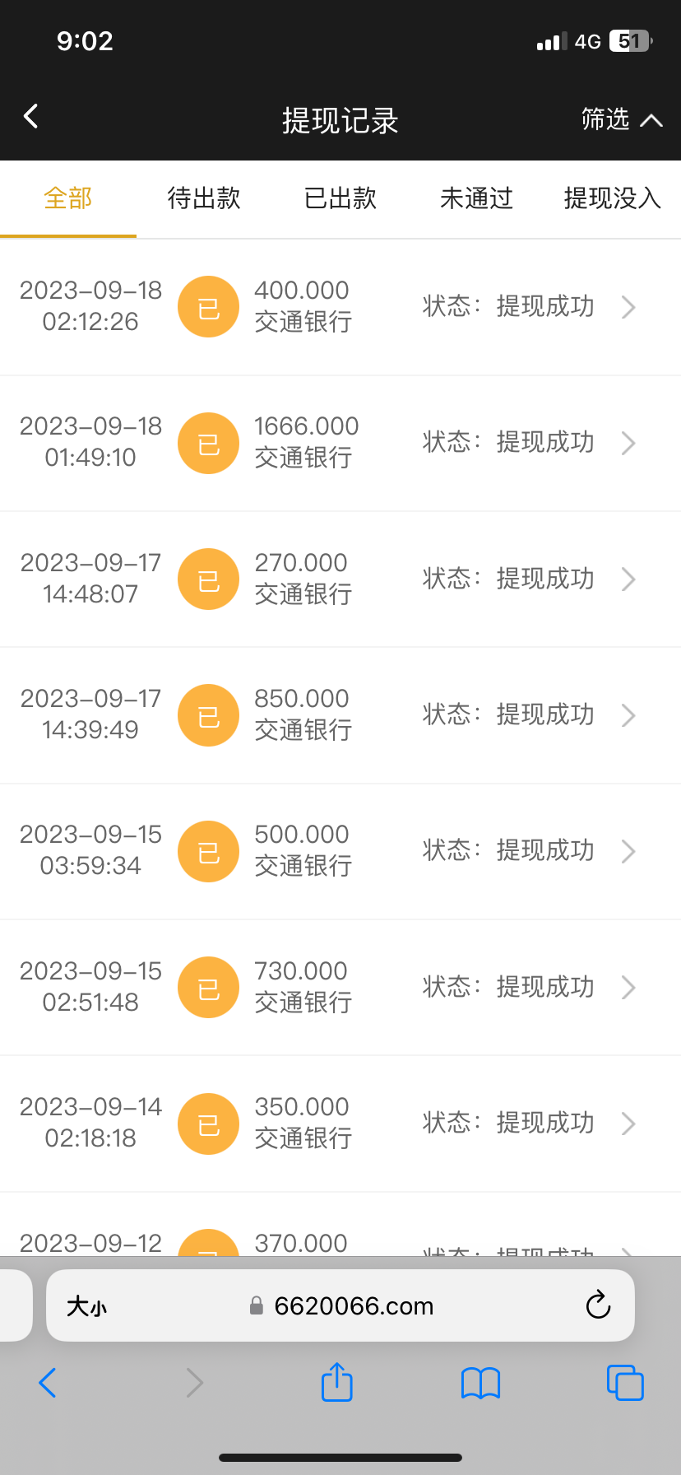Image resolution: width=681 pixels, height=1475 pixels.
Task: Switch to the 待出款 tab
Action: [204, 198]
